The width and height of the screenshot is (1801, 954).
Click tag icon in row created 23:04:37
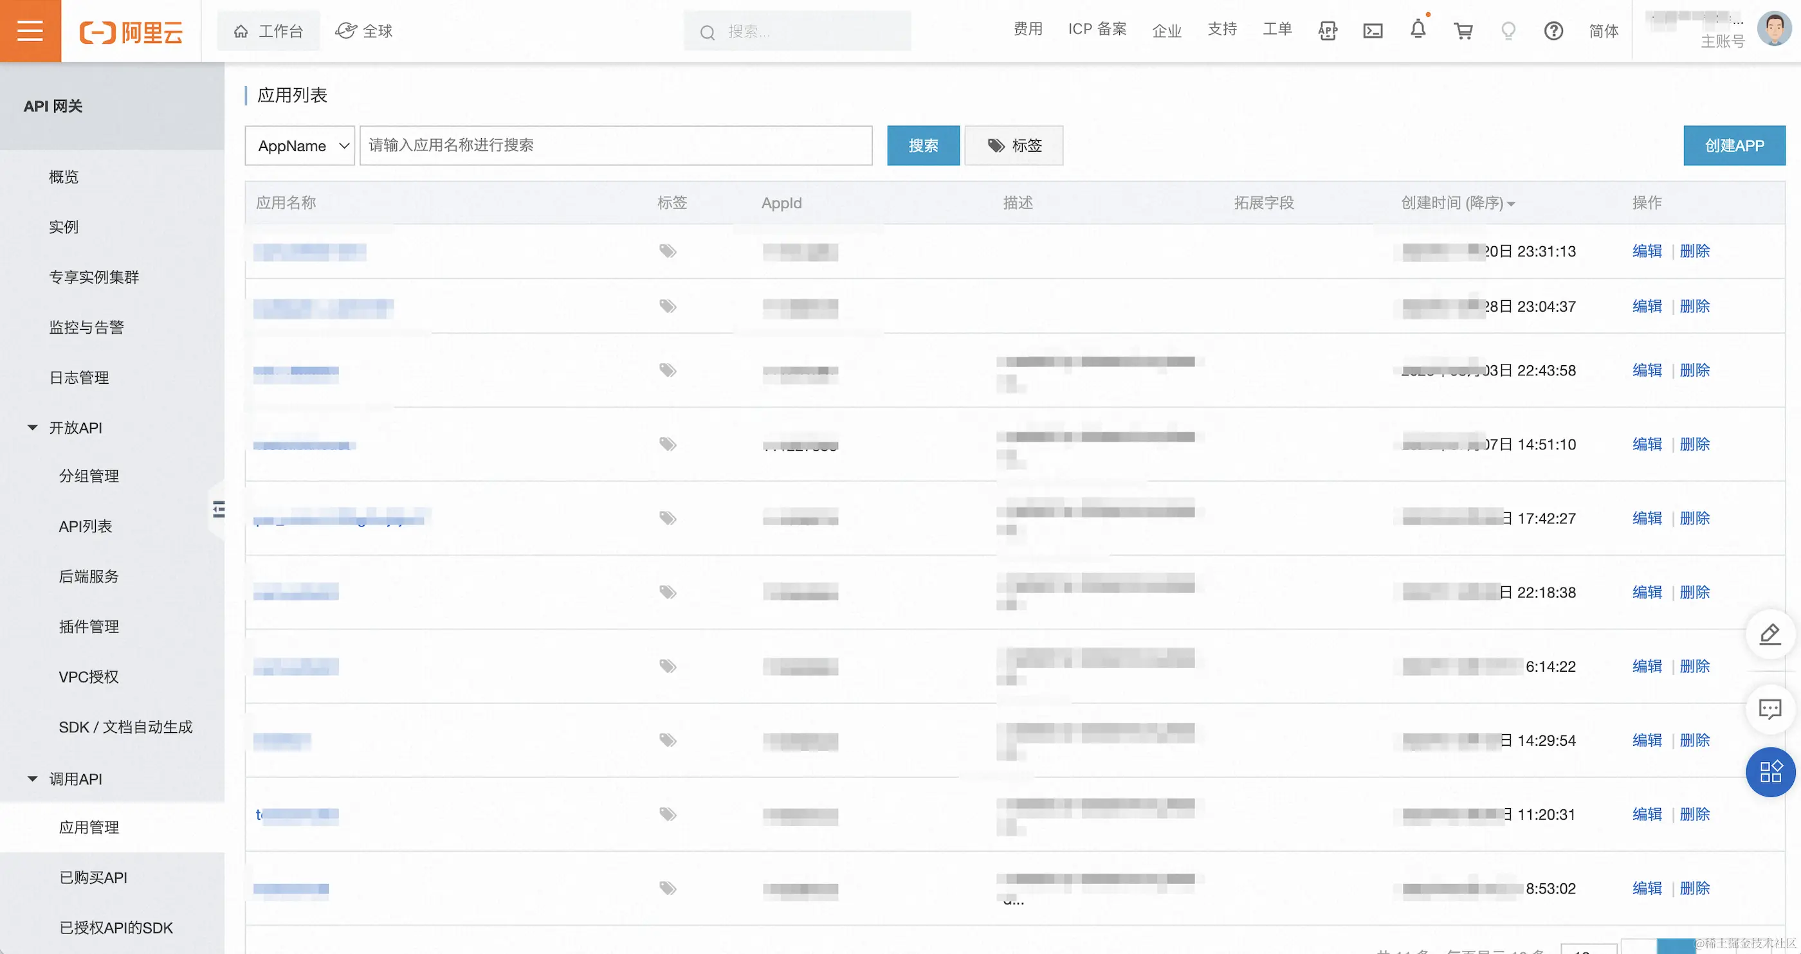point(668,306)
